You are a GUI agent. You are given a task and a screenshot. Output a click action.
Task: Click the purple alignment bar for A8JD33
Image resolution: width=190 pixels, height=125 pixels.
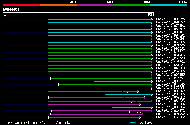(x=99, y=101)
